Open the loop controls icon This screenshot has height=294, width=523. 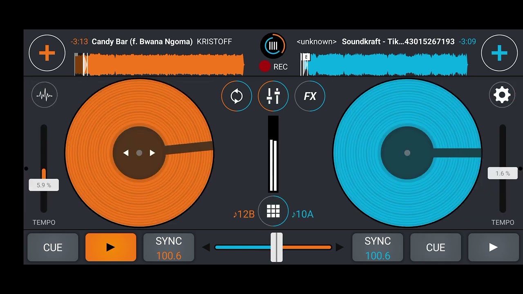[x=237, y=96]
